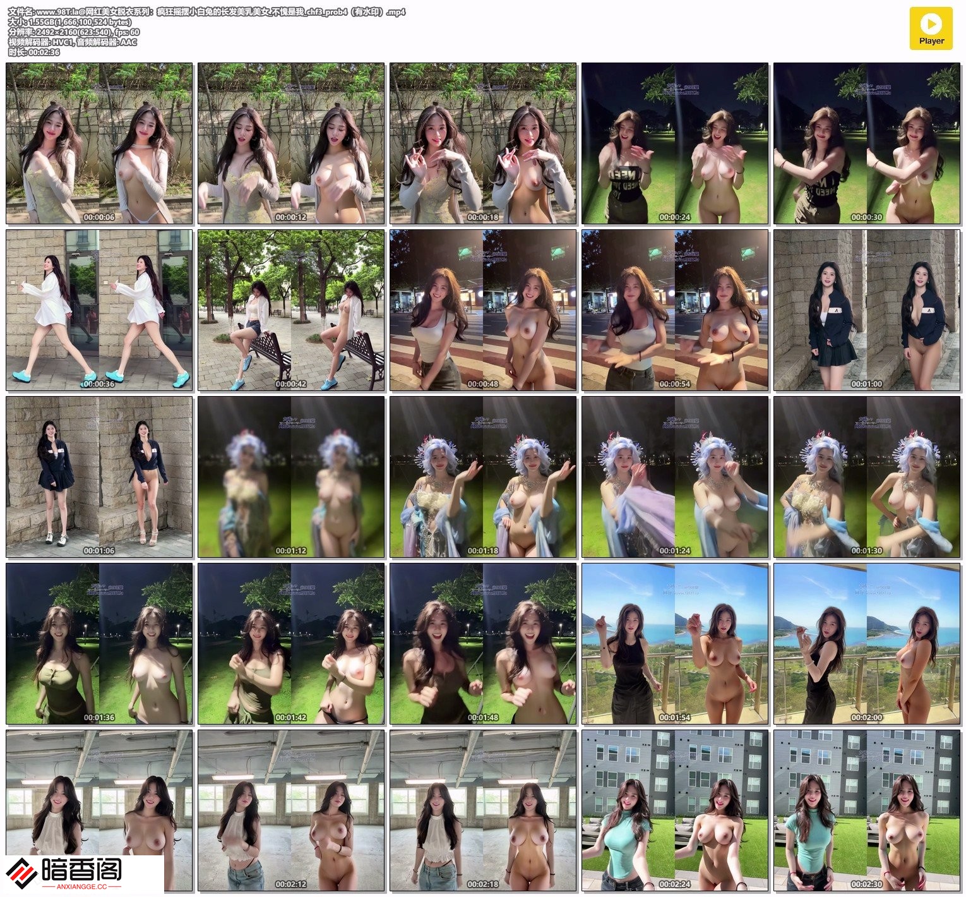Click the yellow Player icon
966x897 pixels.
coord(931,28)
